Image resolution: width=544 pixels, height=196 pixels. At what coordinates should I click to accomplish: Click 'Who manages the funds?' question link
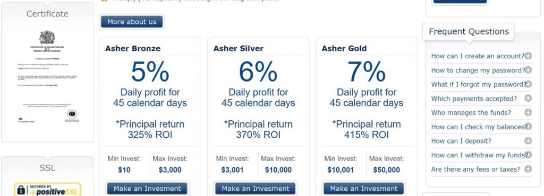471,113
